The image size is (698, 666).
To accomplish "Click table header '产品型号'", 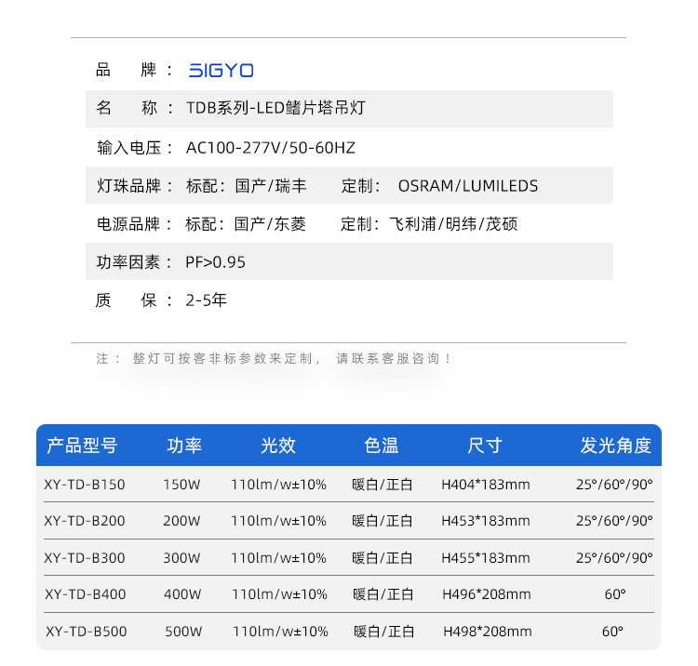I will coord(82,446).
